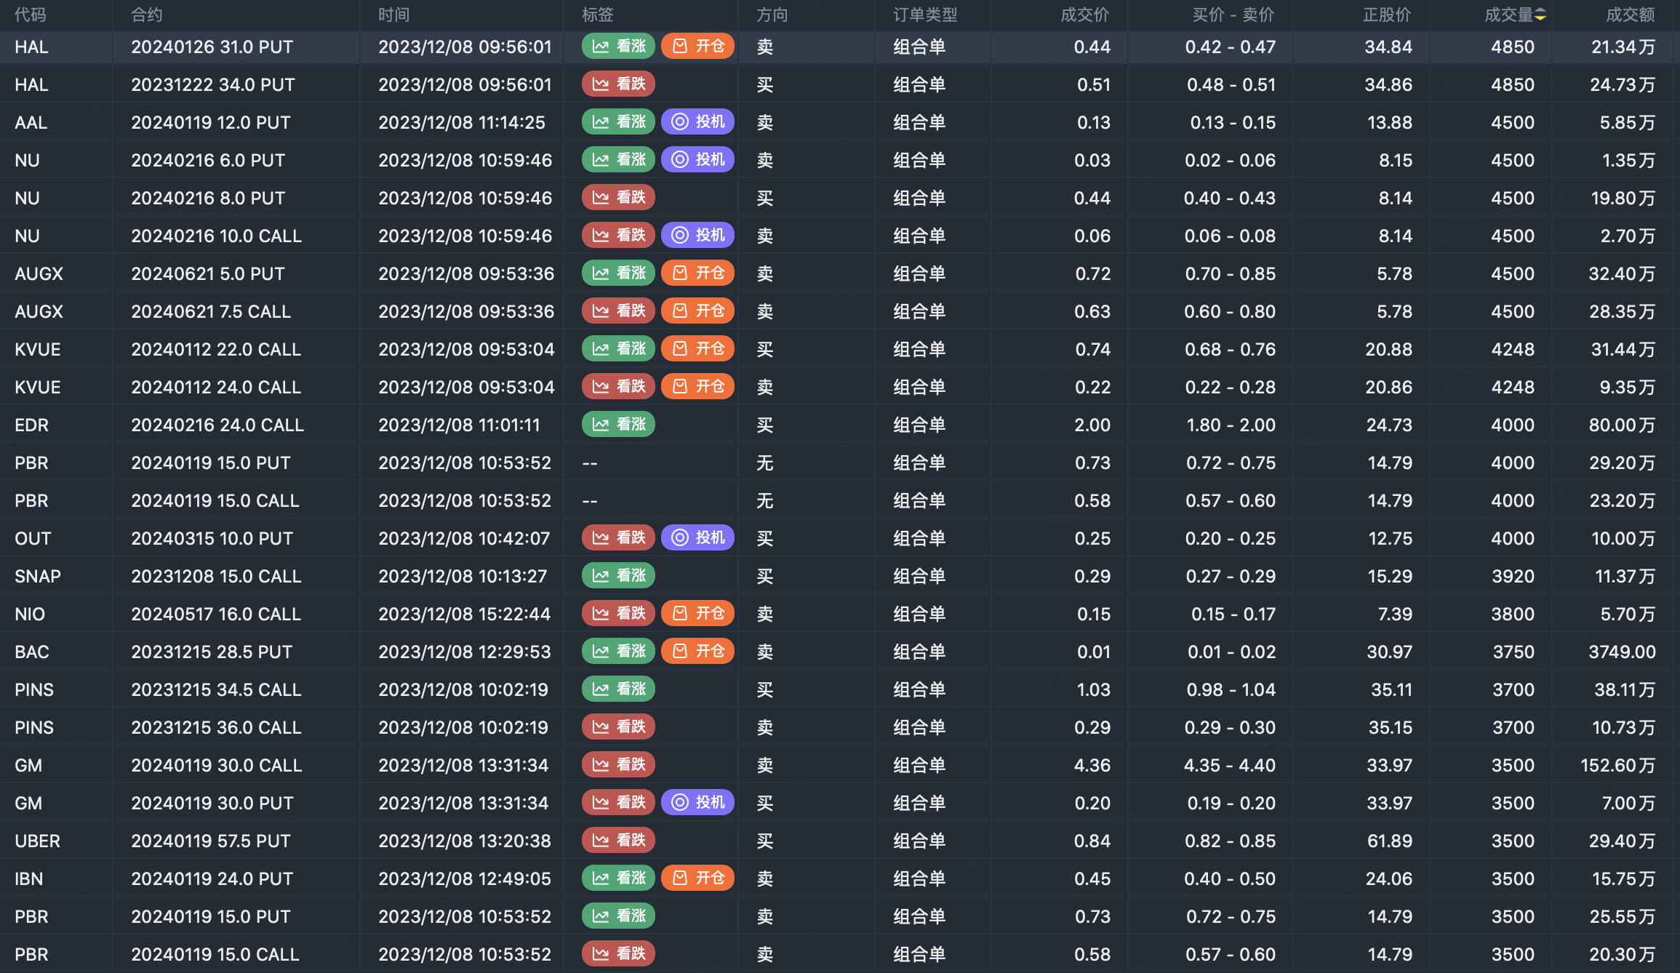Click the 订单类型 column header
Viewport: 1680px width, 973px height.
coord(924,15)
